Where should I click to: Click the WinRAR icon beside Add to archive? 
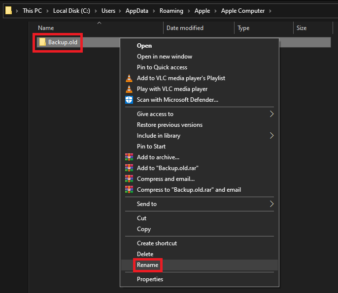(x=129, y=157)
